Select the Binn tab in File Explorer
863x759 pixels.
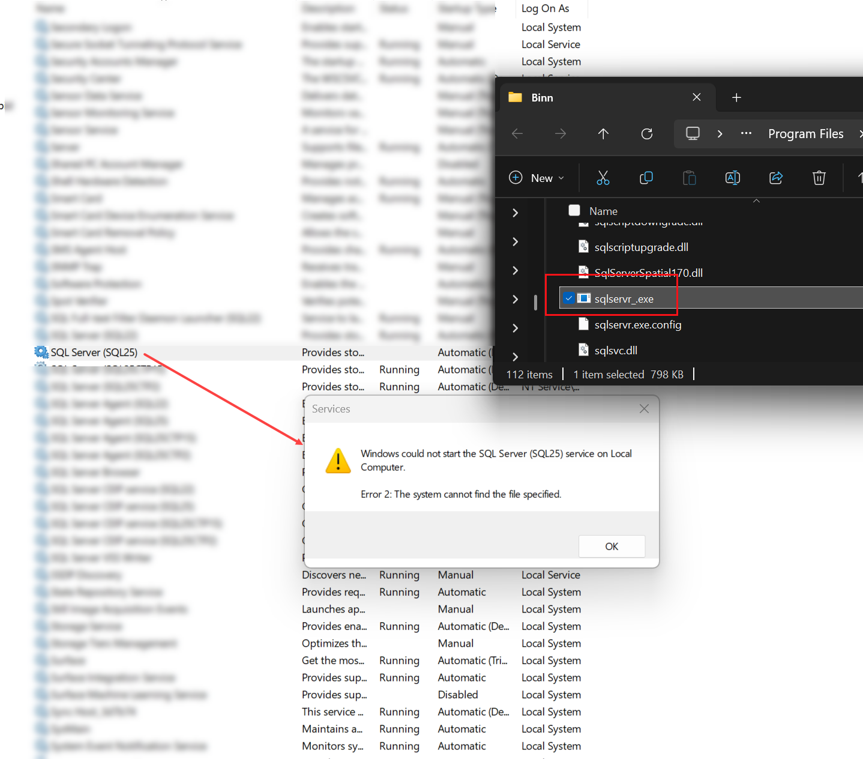point(606,97)
